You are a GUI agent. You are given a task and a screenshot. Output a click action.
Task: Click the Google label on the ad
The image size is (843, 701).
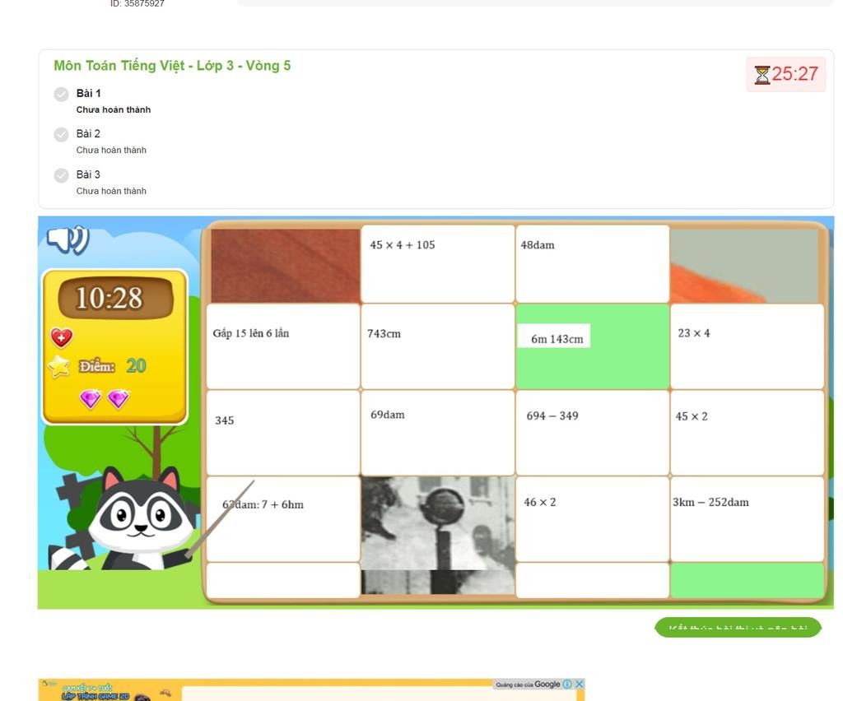click(x=547, y=684)
